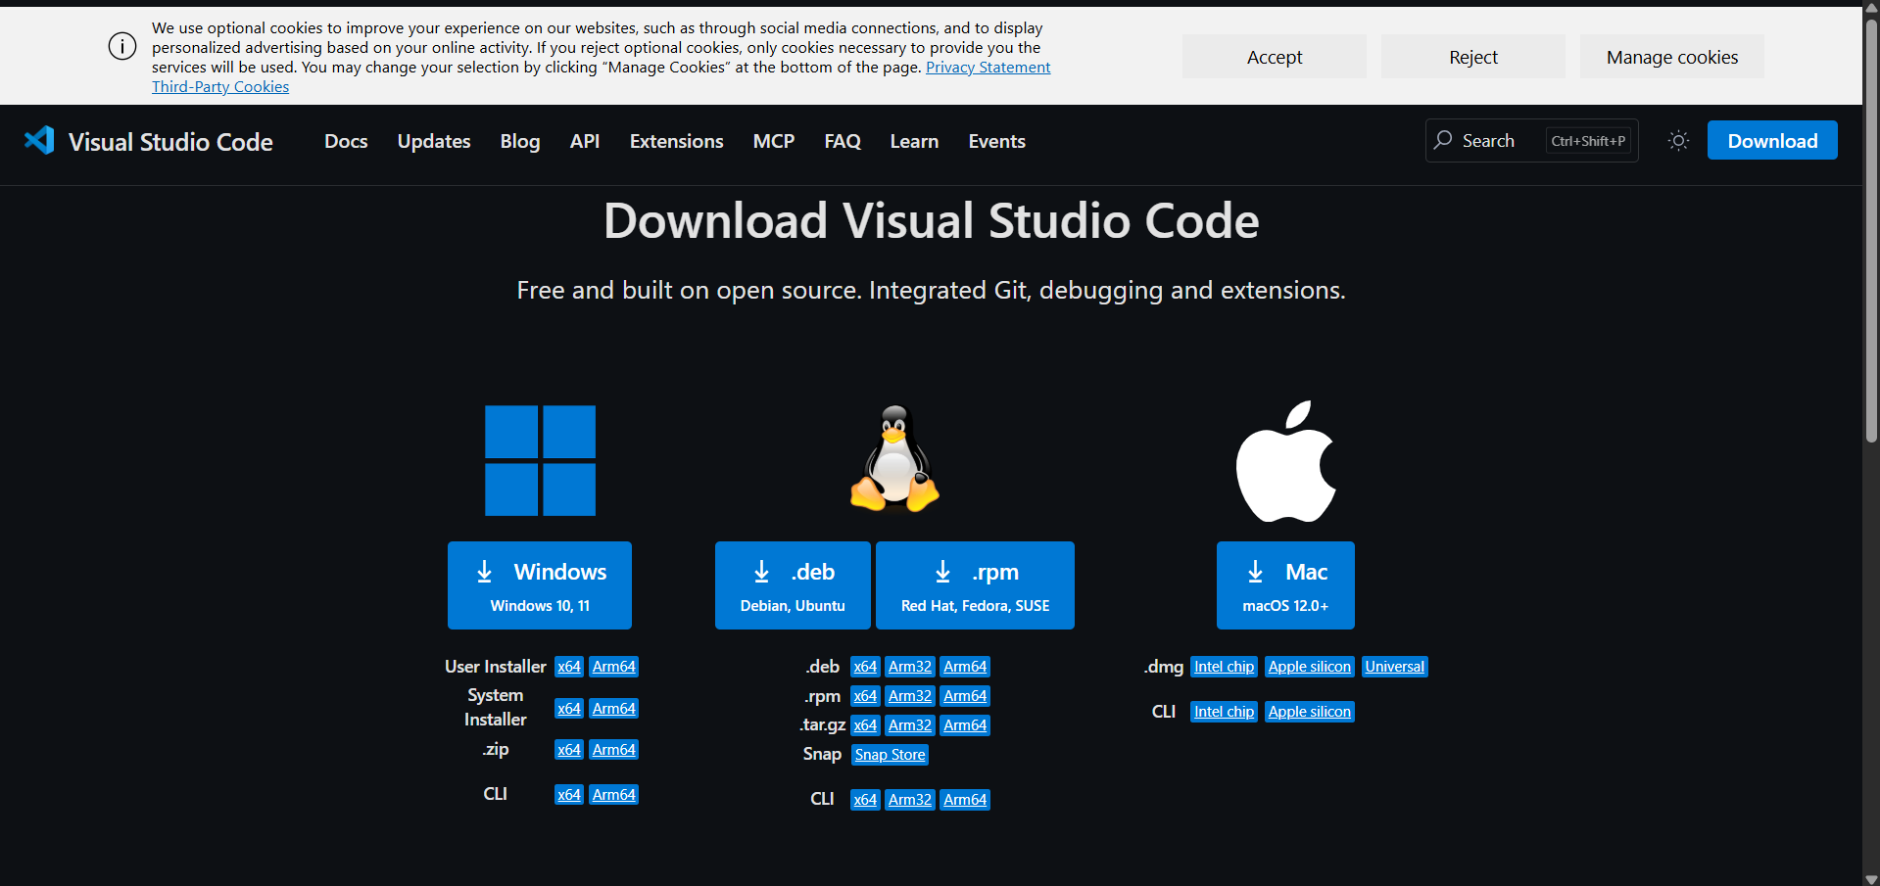Select Linux .deb Arm64 link

pos(965,667)
